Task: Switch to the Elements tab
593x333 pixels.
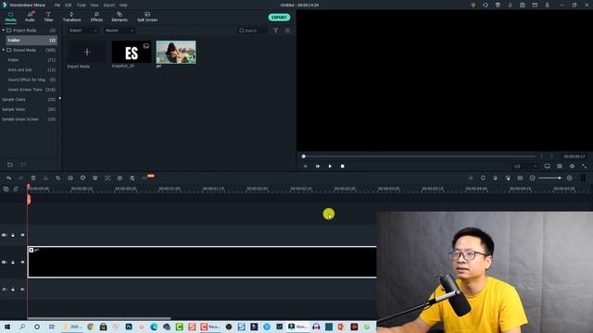Action: coord(120,17)
